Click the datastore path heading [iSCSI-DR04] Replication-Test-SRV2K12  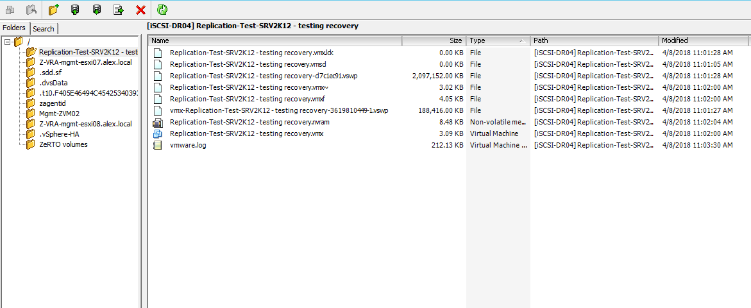tap(253, 26)
